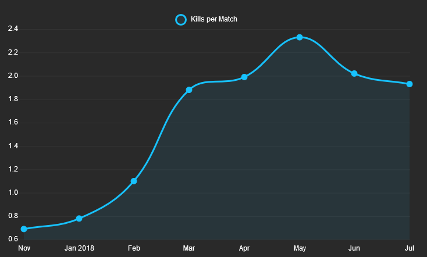
Task: Click the 2.4 y-axis value
Action: coord(13,28)
